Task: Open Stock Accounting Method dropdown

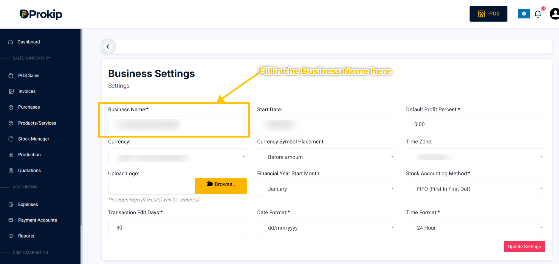Action: 476,189
